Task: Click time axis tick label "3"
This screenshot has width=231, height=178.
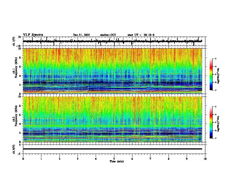Action: (x=78, y=159)
